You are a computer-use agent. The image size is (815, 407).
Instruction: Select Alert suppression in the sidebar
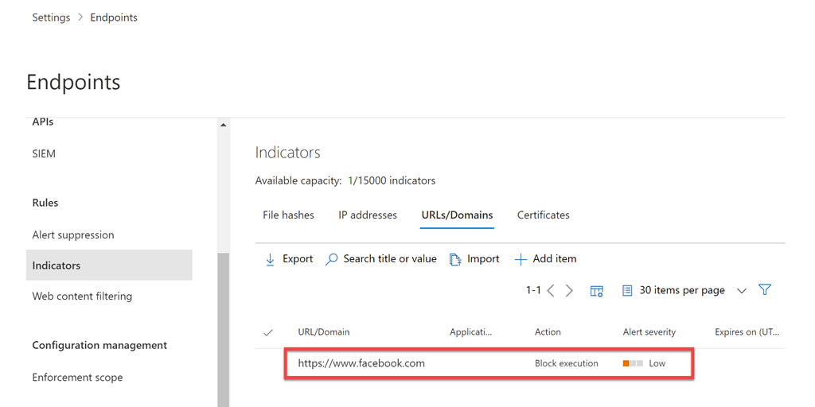click(x=73, y=235)
